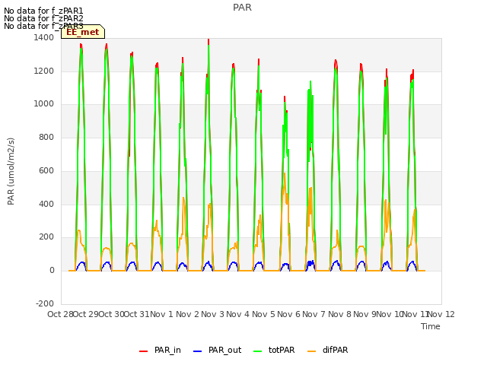Click the totPAR green legend swatch
Image resolution: width=487 pixels, height=365 pixels.
257,351
